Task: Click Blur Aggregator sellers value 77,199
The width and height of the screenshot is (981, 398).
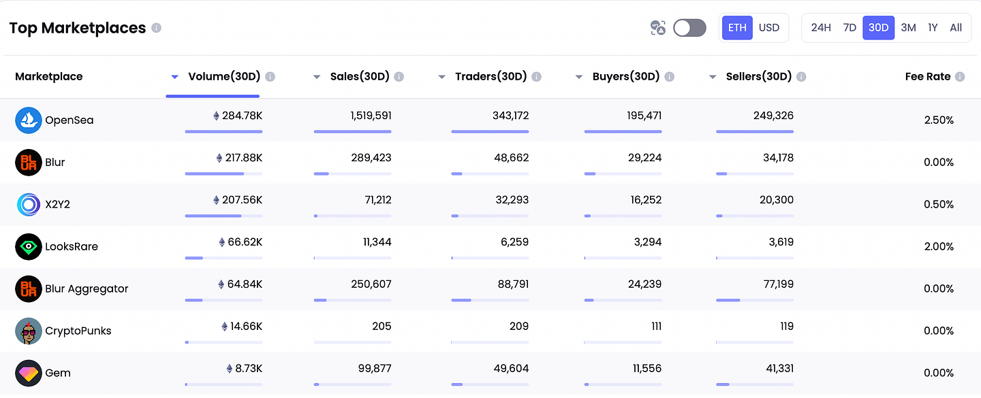Action: [777, 285]
